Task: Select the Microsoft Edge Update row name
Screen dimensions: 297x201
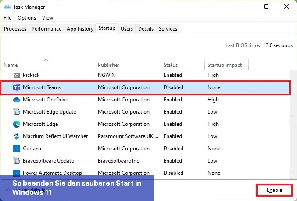Action: pos(50,112)
